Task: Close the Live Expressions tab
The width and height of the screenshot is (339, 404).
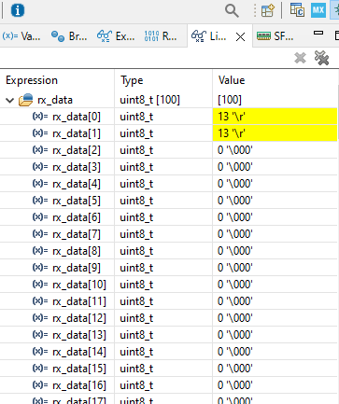Action: (240, 37)
